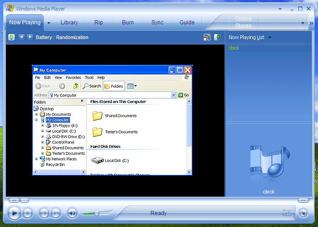Select the previous visualization arrow
This screenshot has width=318, height=227.
tap(21, 37)
